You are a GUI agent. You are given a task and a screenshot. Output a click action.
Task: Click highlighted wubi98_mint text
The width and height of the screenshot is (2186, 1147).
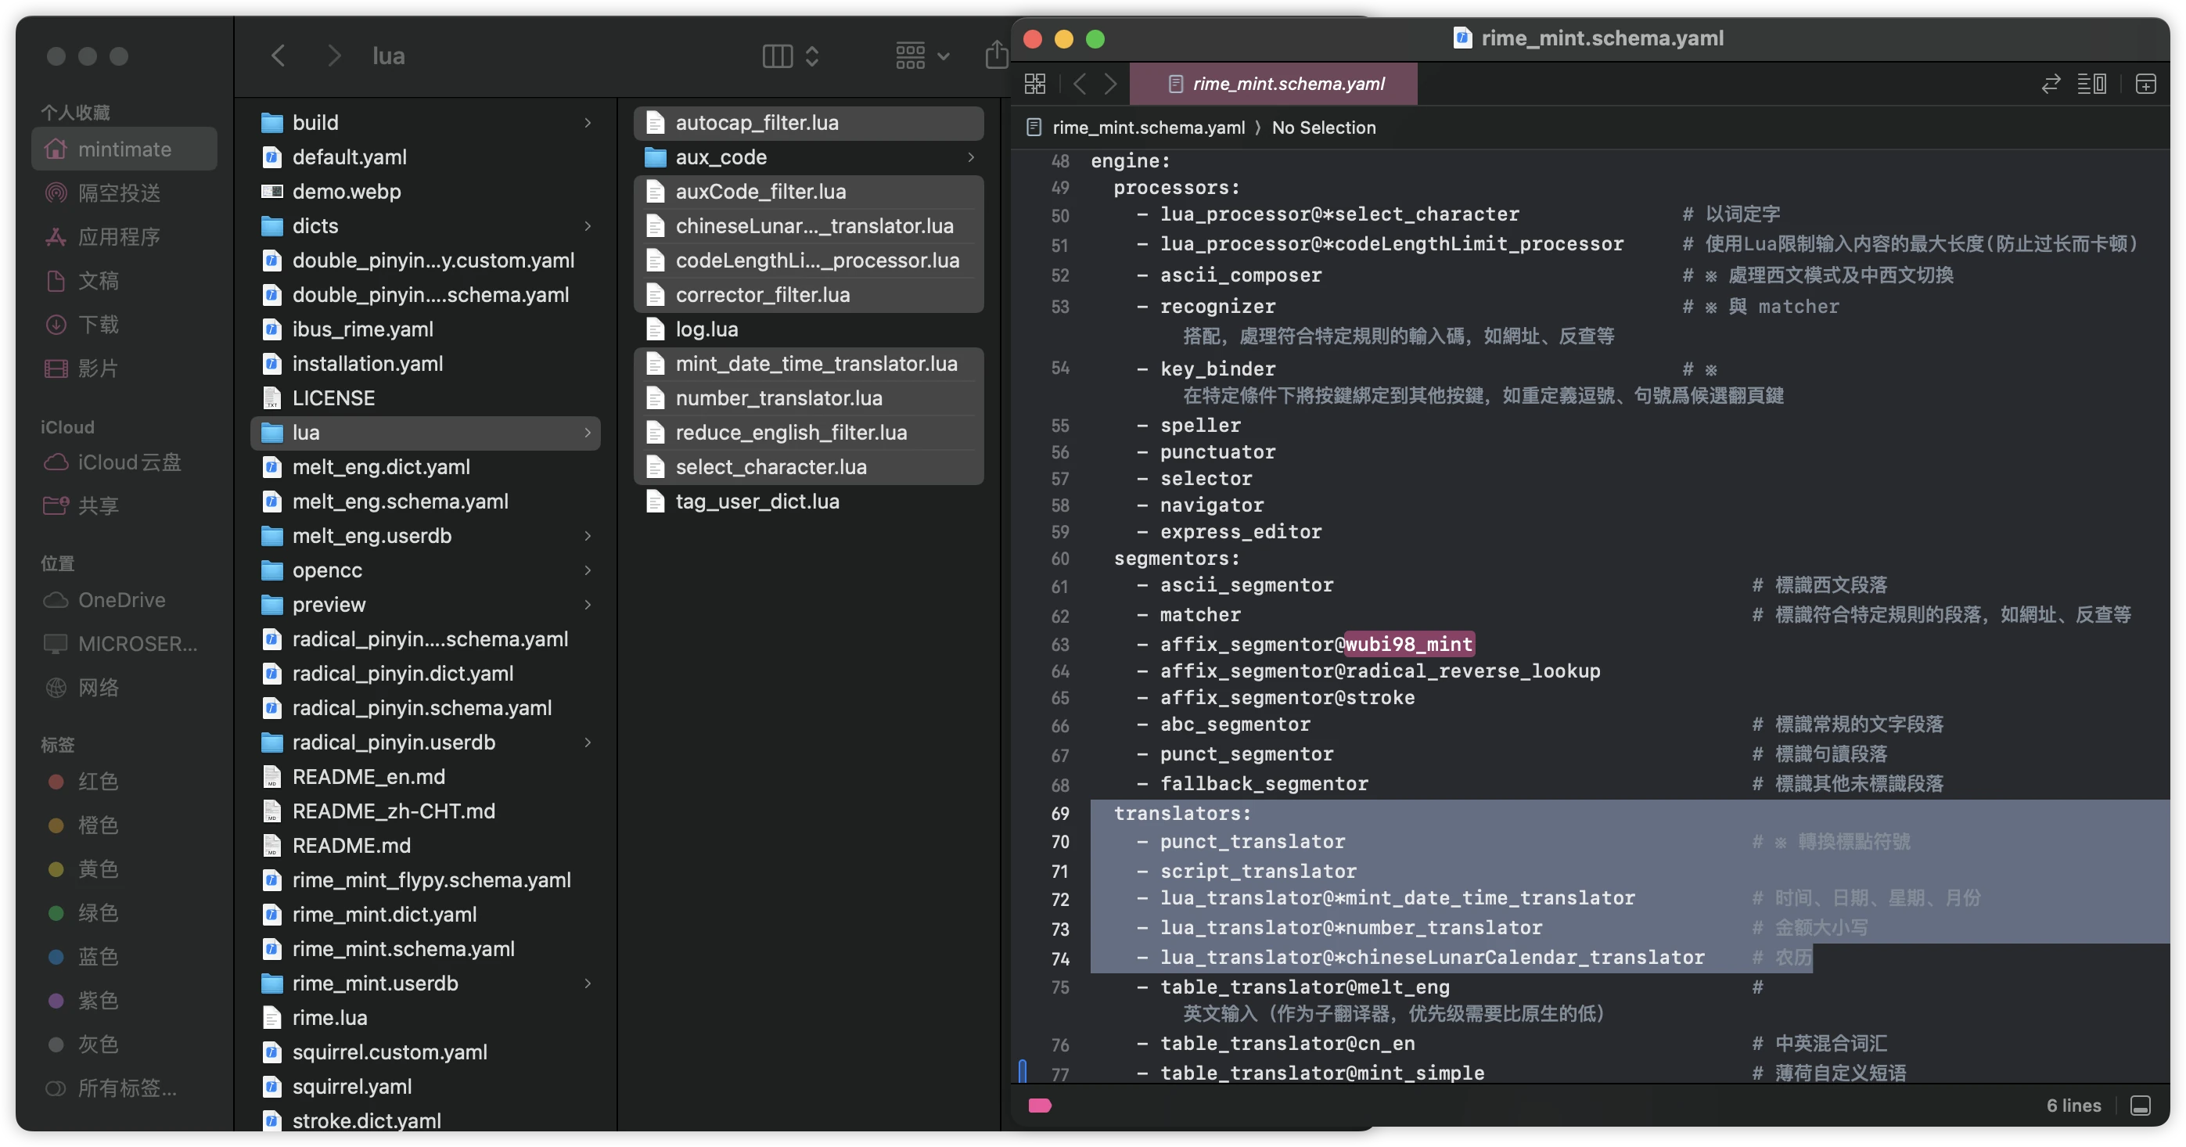(x=1408, y=644)
